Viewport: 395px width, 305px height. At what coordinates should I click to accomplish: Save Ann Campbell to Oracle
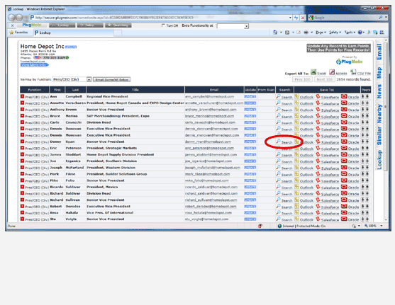(350, 97)
